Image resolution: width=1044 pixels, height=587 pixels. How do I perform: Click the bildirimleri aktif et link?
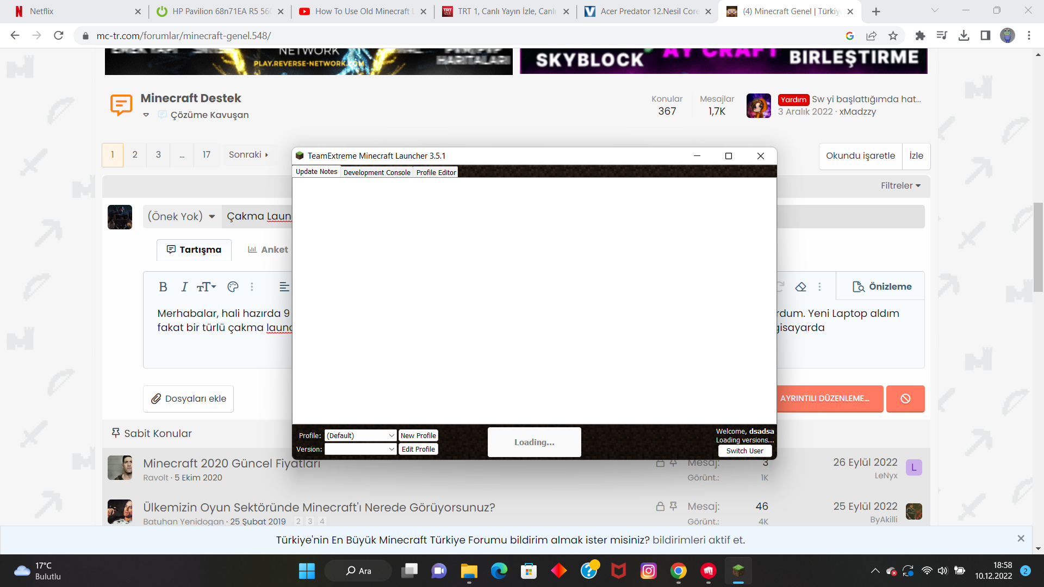(699, 540)
